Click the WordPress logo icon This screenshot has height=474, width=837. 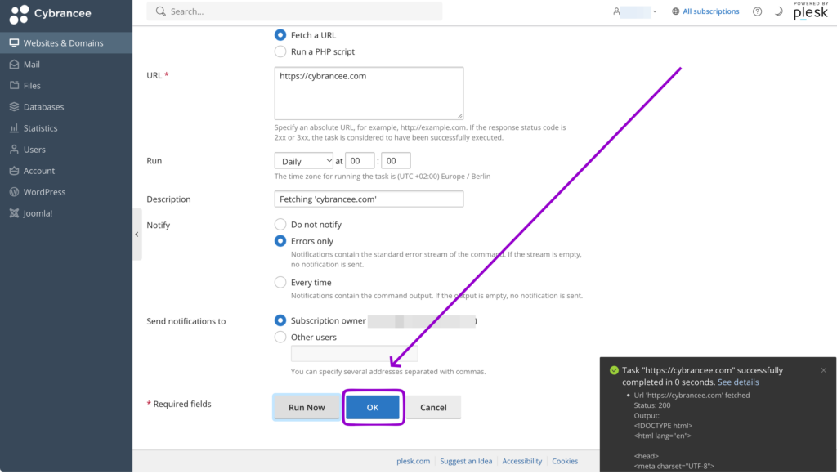[x=14, y=191]
